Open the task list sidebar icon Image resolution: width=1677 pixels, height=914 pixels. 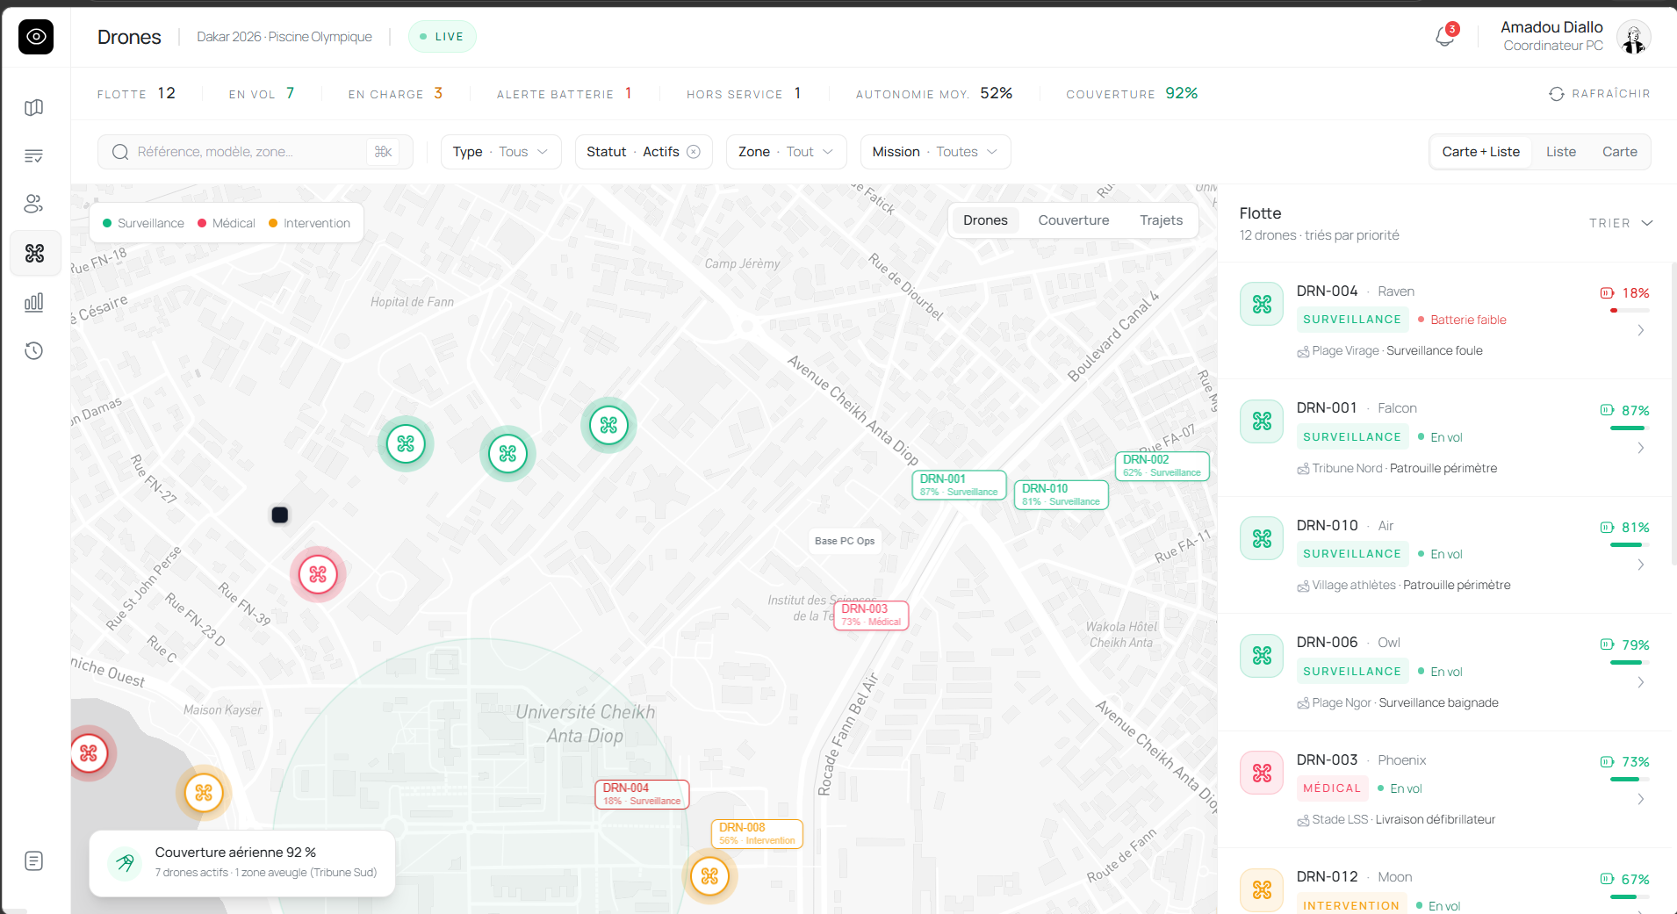pyautogui.click(x=34, y=156)
